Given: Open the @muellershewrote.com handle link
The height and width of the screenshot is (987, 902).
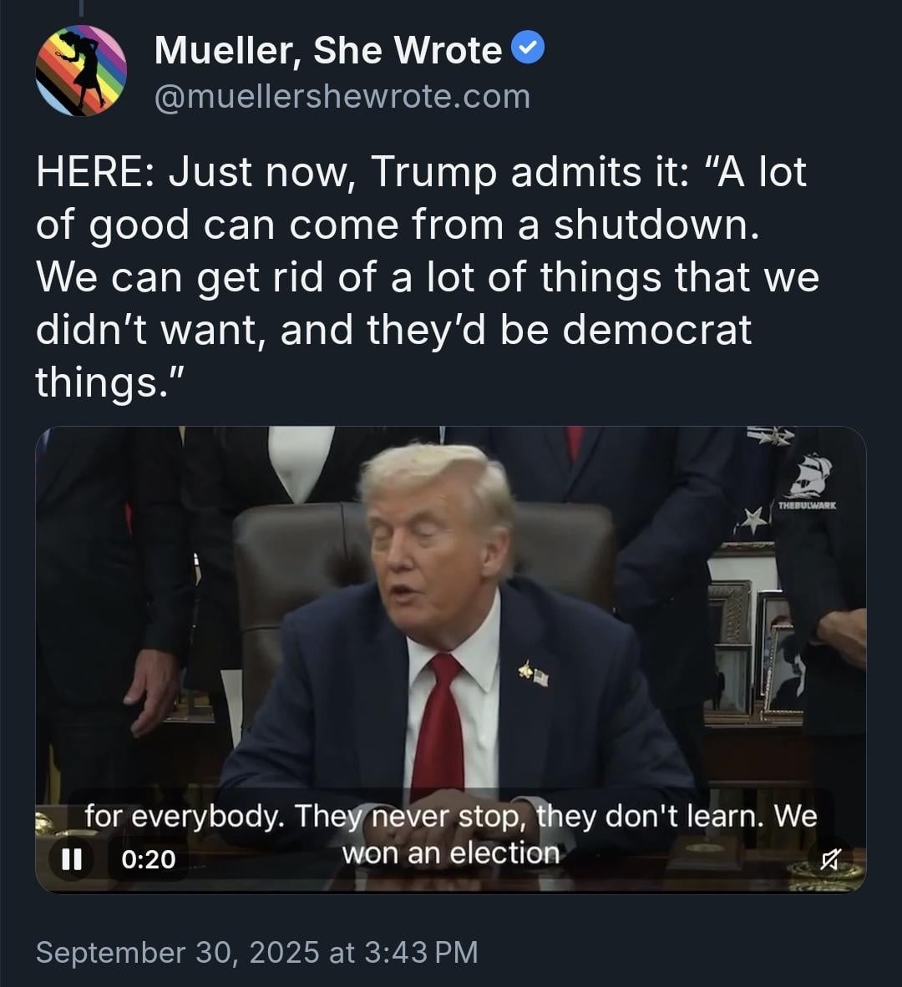Looking at the screenshot, I should 342,96.
